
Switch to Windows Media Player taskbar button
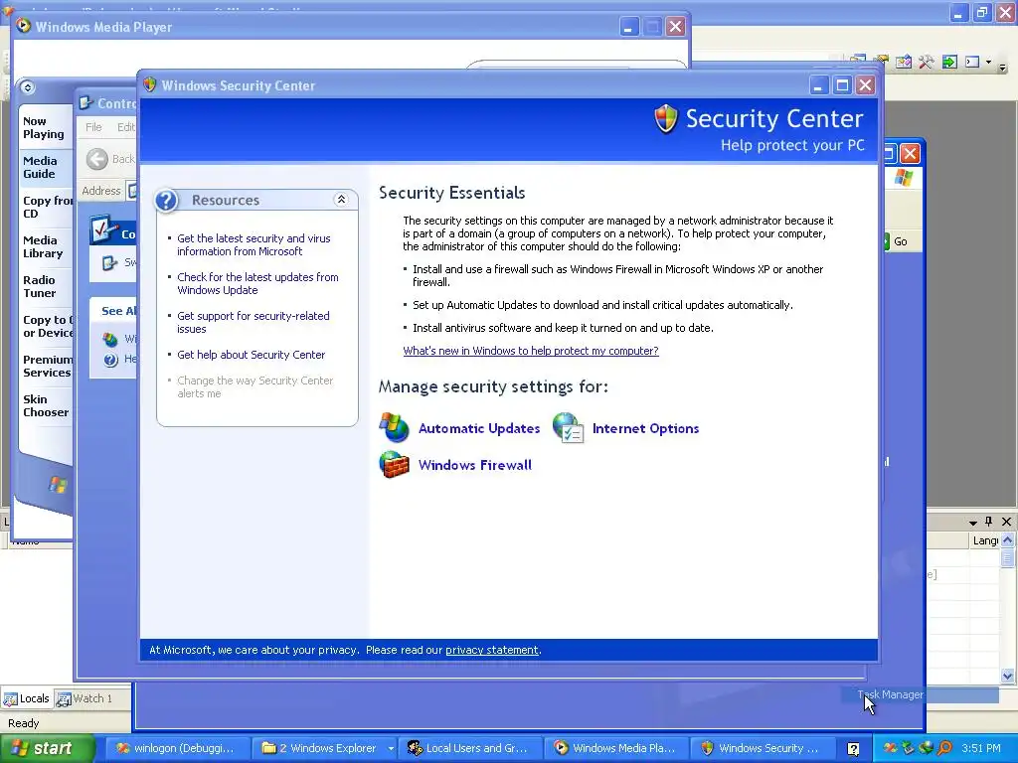point(614,748)
